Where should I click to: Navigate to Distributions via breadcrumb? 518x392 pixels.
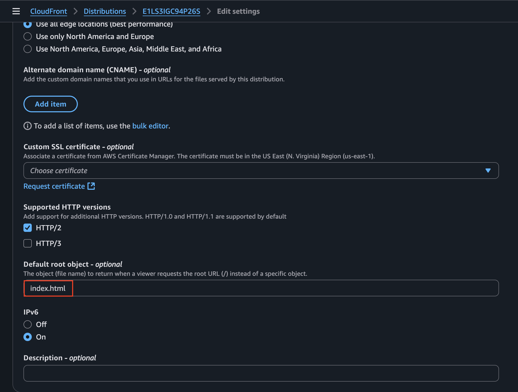tap(105, 11)
